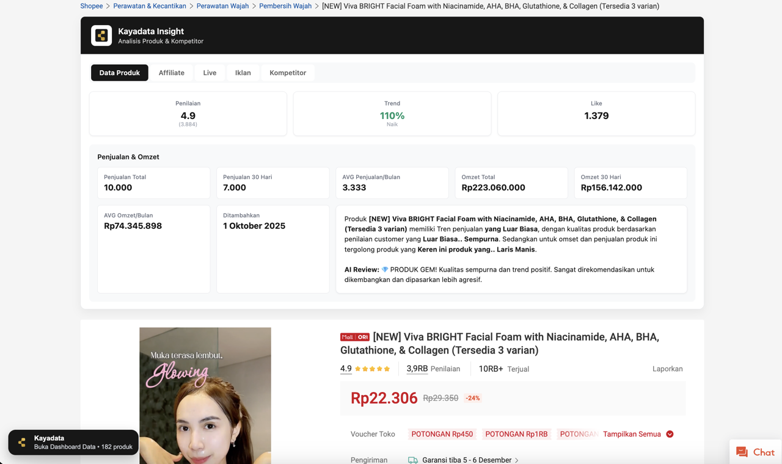The height and width of the screenshot is (464, 782).
Task: Claim the POTONGAN Rp450 voucher
Action: point(442,434)
